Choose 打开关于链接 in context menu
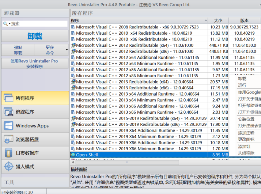 click(x=249, y=99)
